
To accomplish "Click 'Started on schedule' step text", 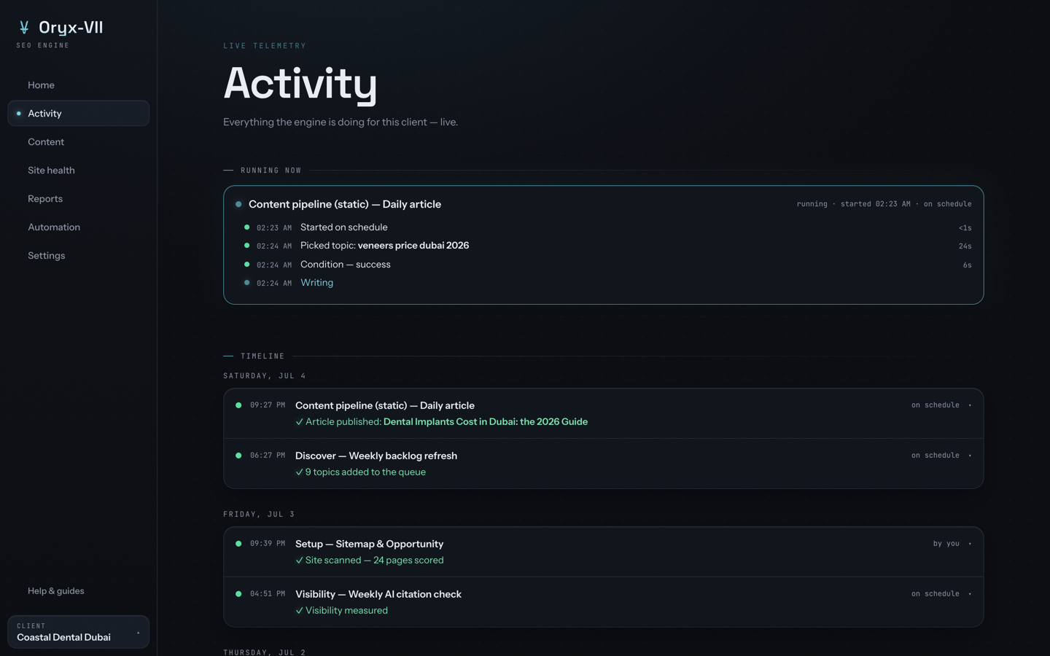I will 344,227.
